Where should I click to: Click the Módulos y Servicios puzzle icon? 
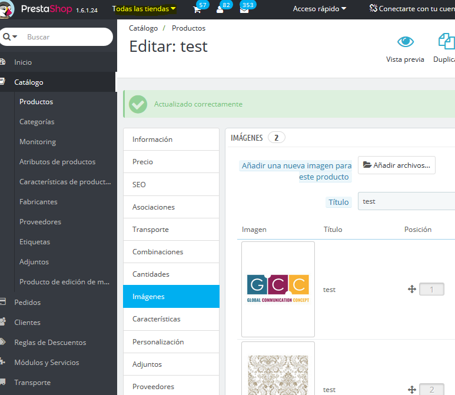pyautogui.click(x=2, y=361)
